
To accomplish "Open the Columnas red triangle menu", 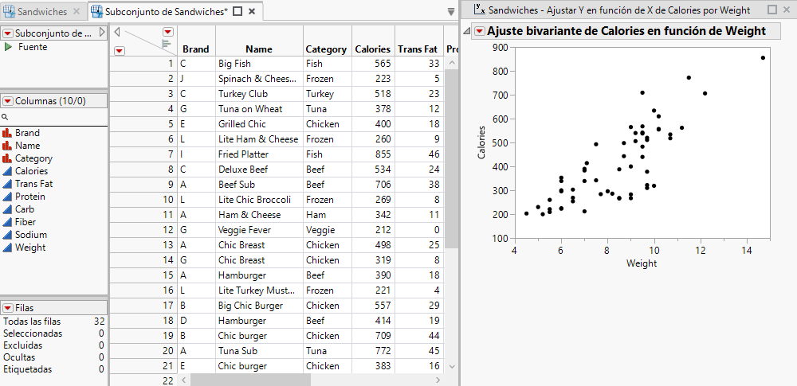I will (x=8, y=101).
